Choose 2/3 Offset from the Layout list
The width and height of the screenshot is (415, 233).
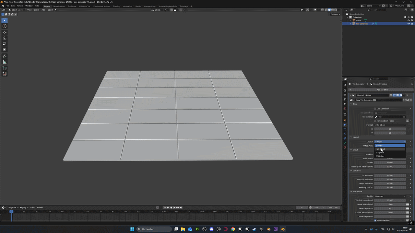390,156
